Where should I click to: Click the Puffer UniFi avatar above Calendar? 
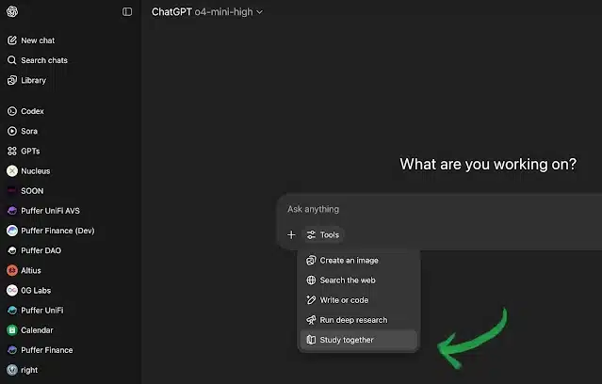pyautogui.click(x=12, y=311)
